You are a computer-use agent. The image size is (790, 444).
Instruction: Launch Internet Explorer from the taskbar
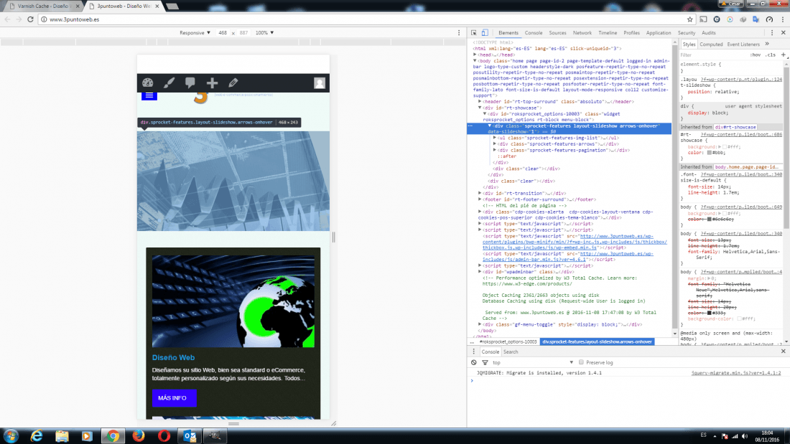point(37,436)
